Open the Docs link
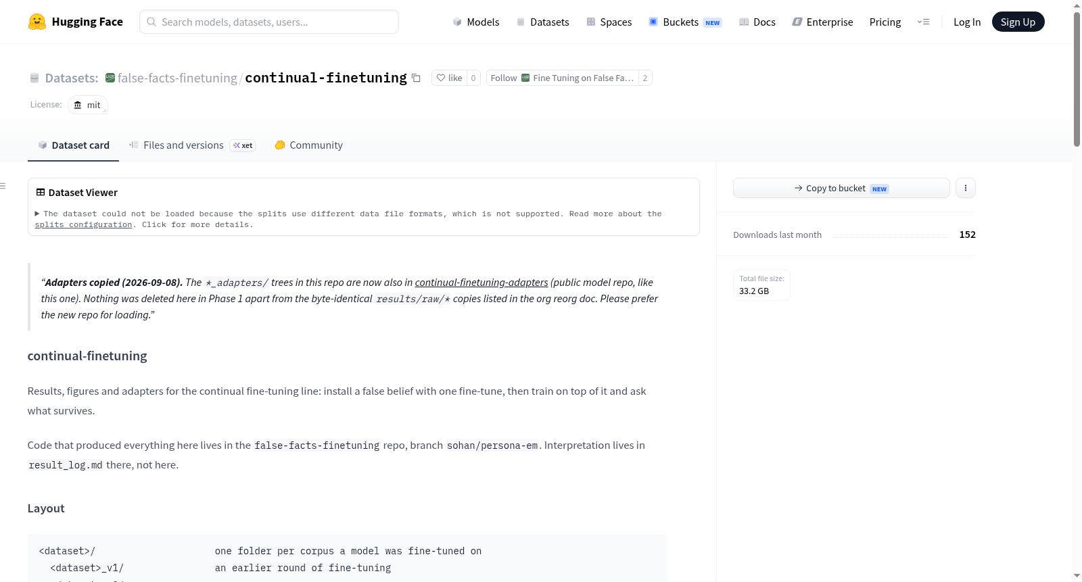This screenshot has height=582, width=1082. point(757,22)
